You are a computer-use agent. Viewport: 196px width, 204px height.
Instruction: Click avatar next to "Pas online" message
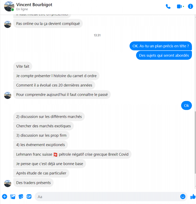click(8, 24)
